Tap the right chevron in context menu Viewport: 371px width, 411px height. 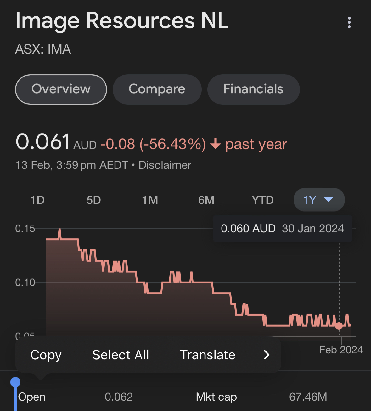[266, 355]
